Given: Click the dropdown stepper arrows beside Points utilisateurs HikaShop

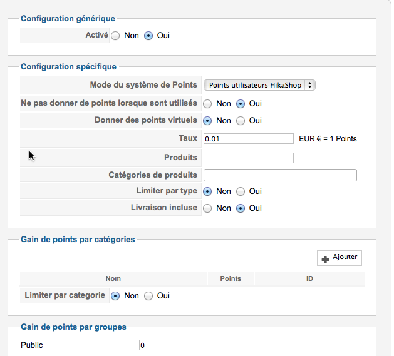Looking at the screenshot, I should tap(310, 85).
